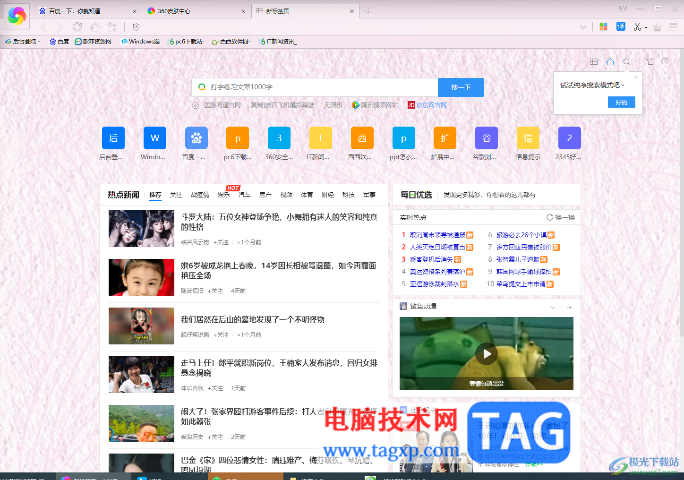
Task: Open the IT新闻资讯 bookmark
Action: [x=278, y=42]
